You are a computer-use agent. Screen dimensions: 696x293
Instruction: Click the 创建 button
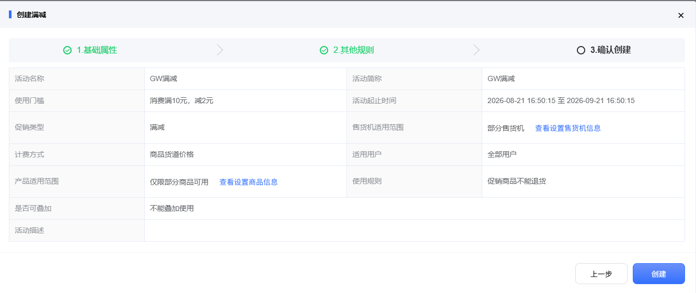(x=659, y=274)
